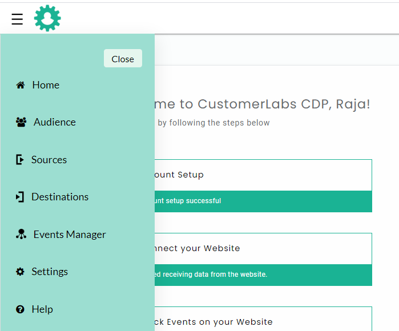Click the Audience people icon
The width and height of the screenshot is (399, 331).
[21, 122]
